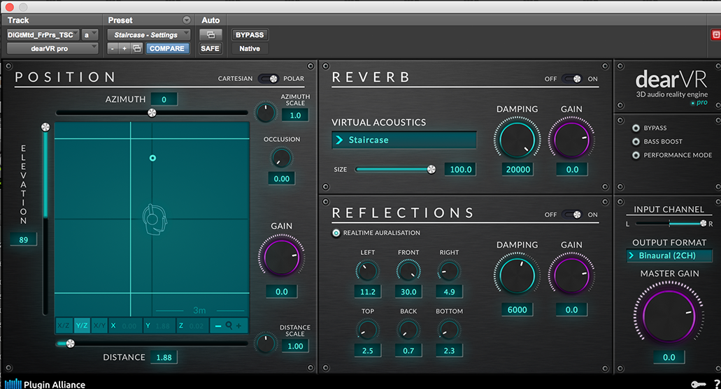Click the Elevation slider handle
Screen dimensions: 721x389
tap(45, 127)
